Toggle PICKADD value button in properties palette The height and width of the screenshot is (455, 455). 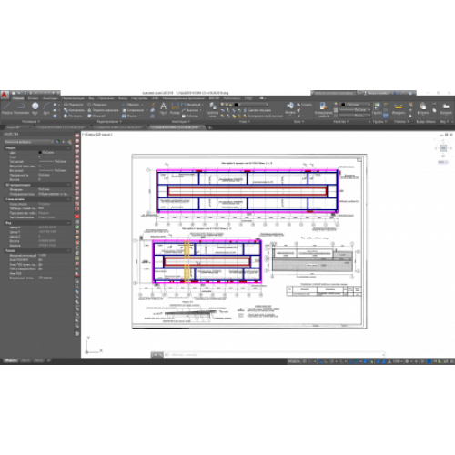(x=58, y=142)
